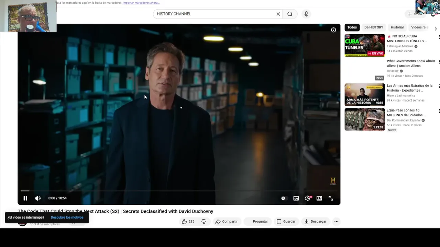The image size is (440, 247).
Task: Download the video with Descargar
Action: pos(315,222)
